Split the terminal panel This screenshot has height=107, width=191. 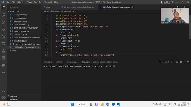[x=177, y=62]
